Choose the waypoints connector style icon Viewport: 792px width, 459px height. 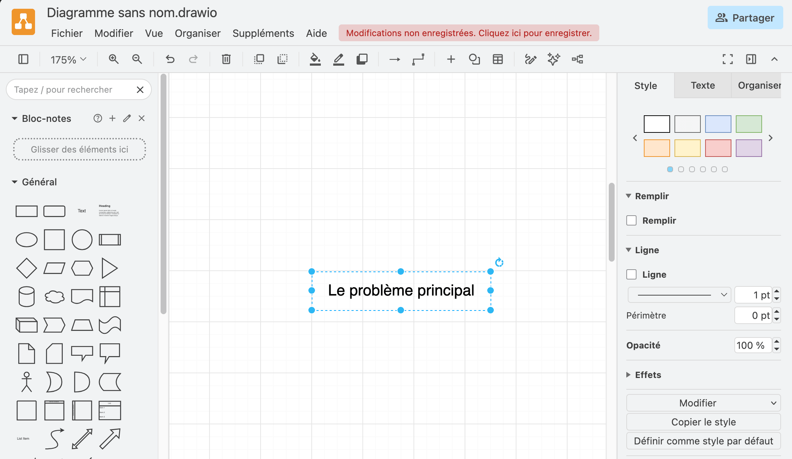point(418,59)
